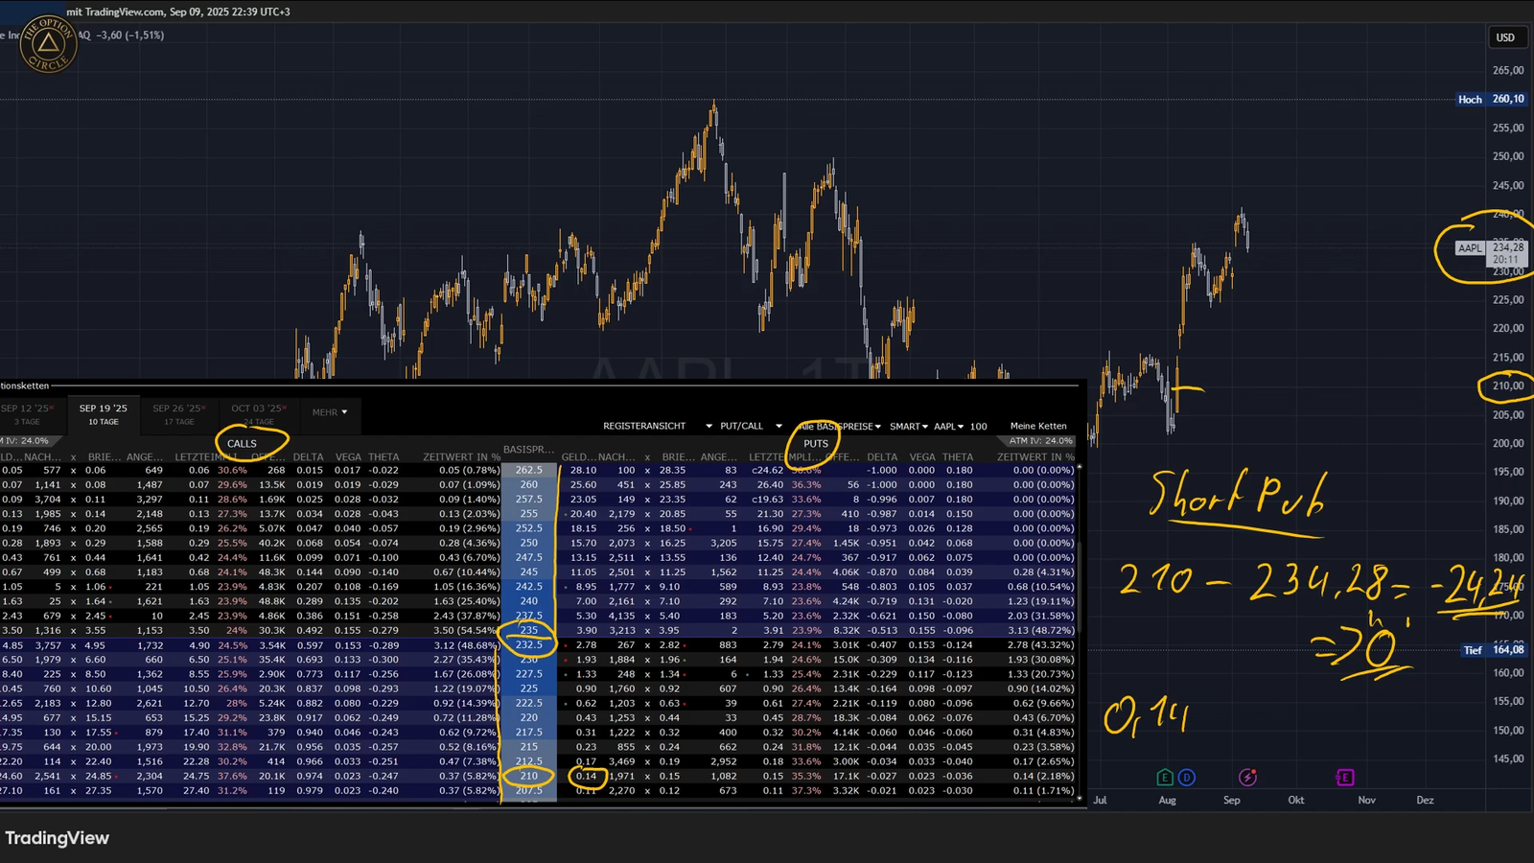
Task: Open the PUT/CALL dropdown
Action: (x=751, y=426)
